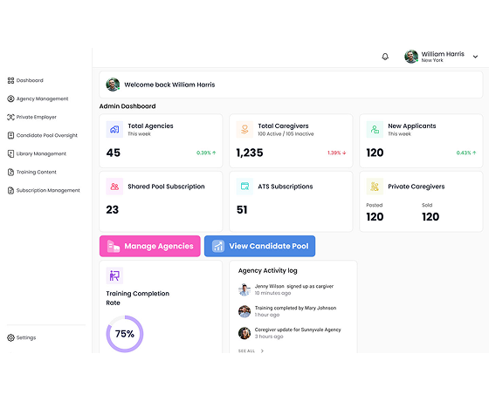Image resolution: width=489 pixels, height=401 pixels.
Task: Open notifications bell icon
Action: click(385, 57)
